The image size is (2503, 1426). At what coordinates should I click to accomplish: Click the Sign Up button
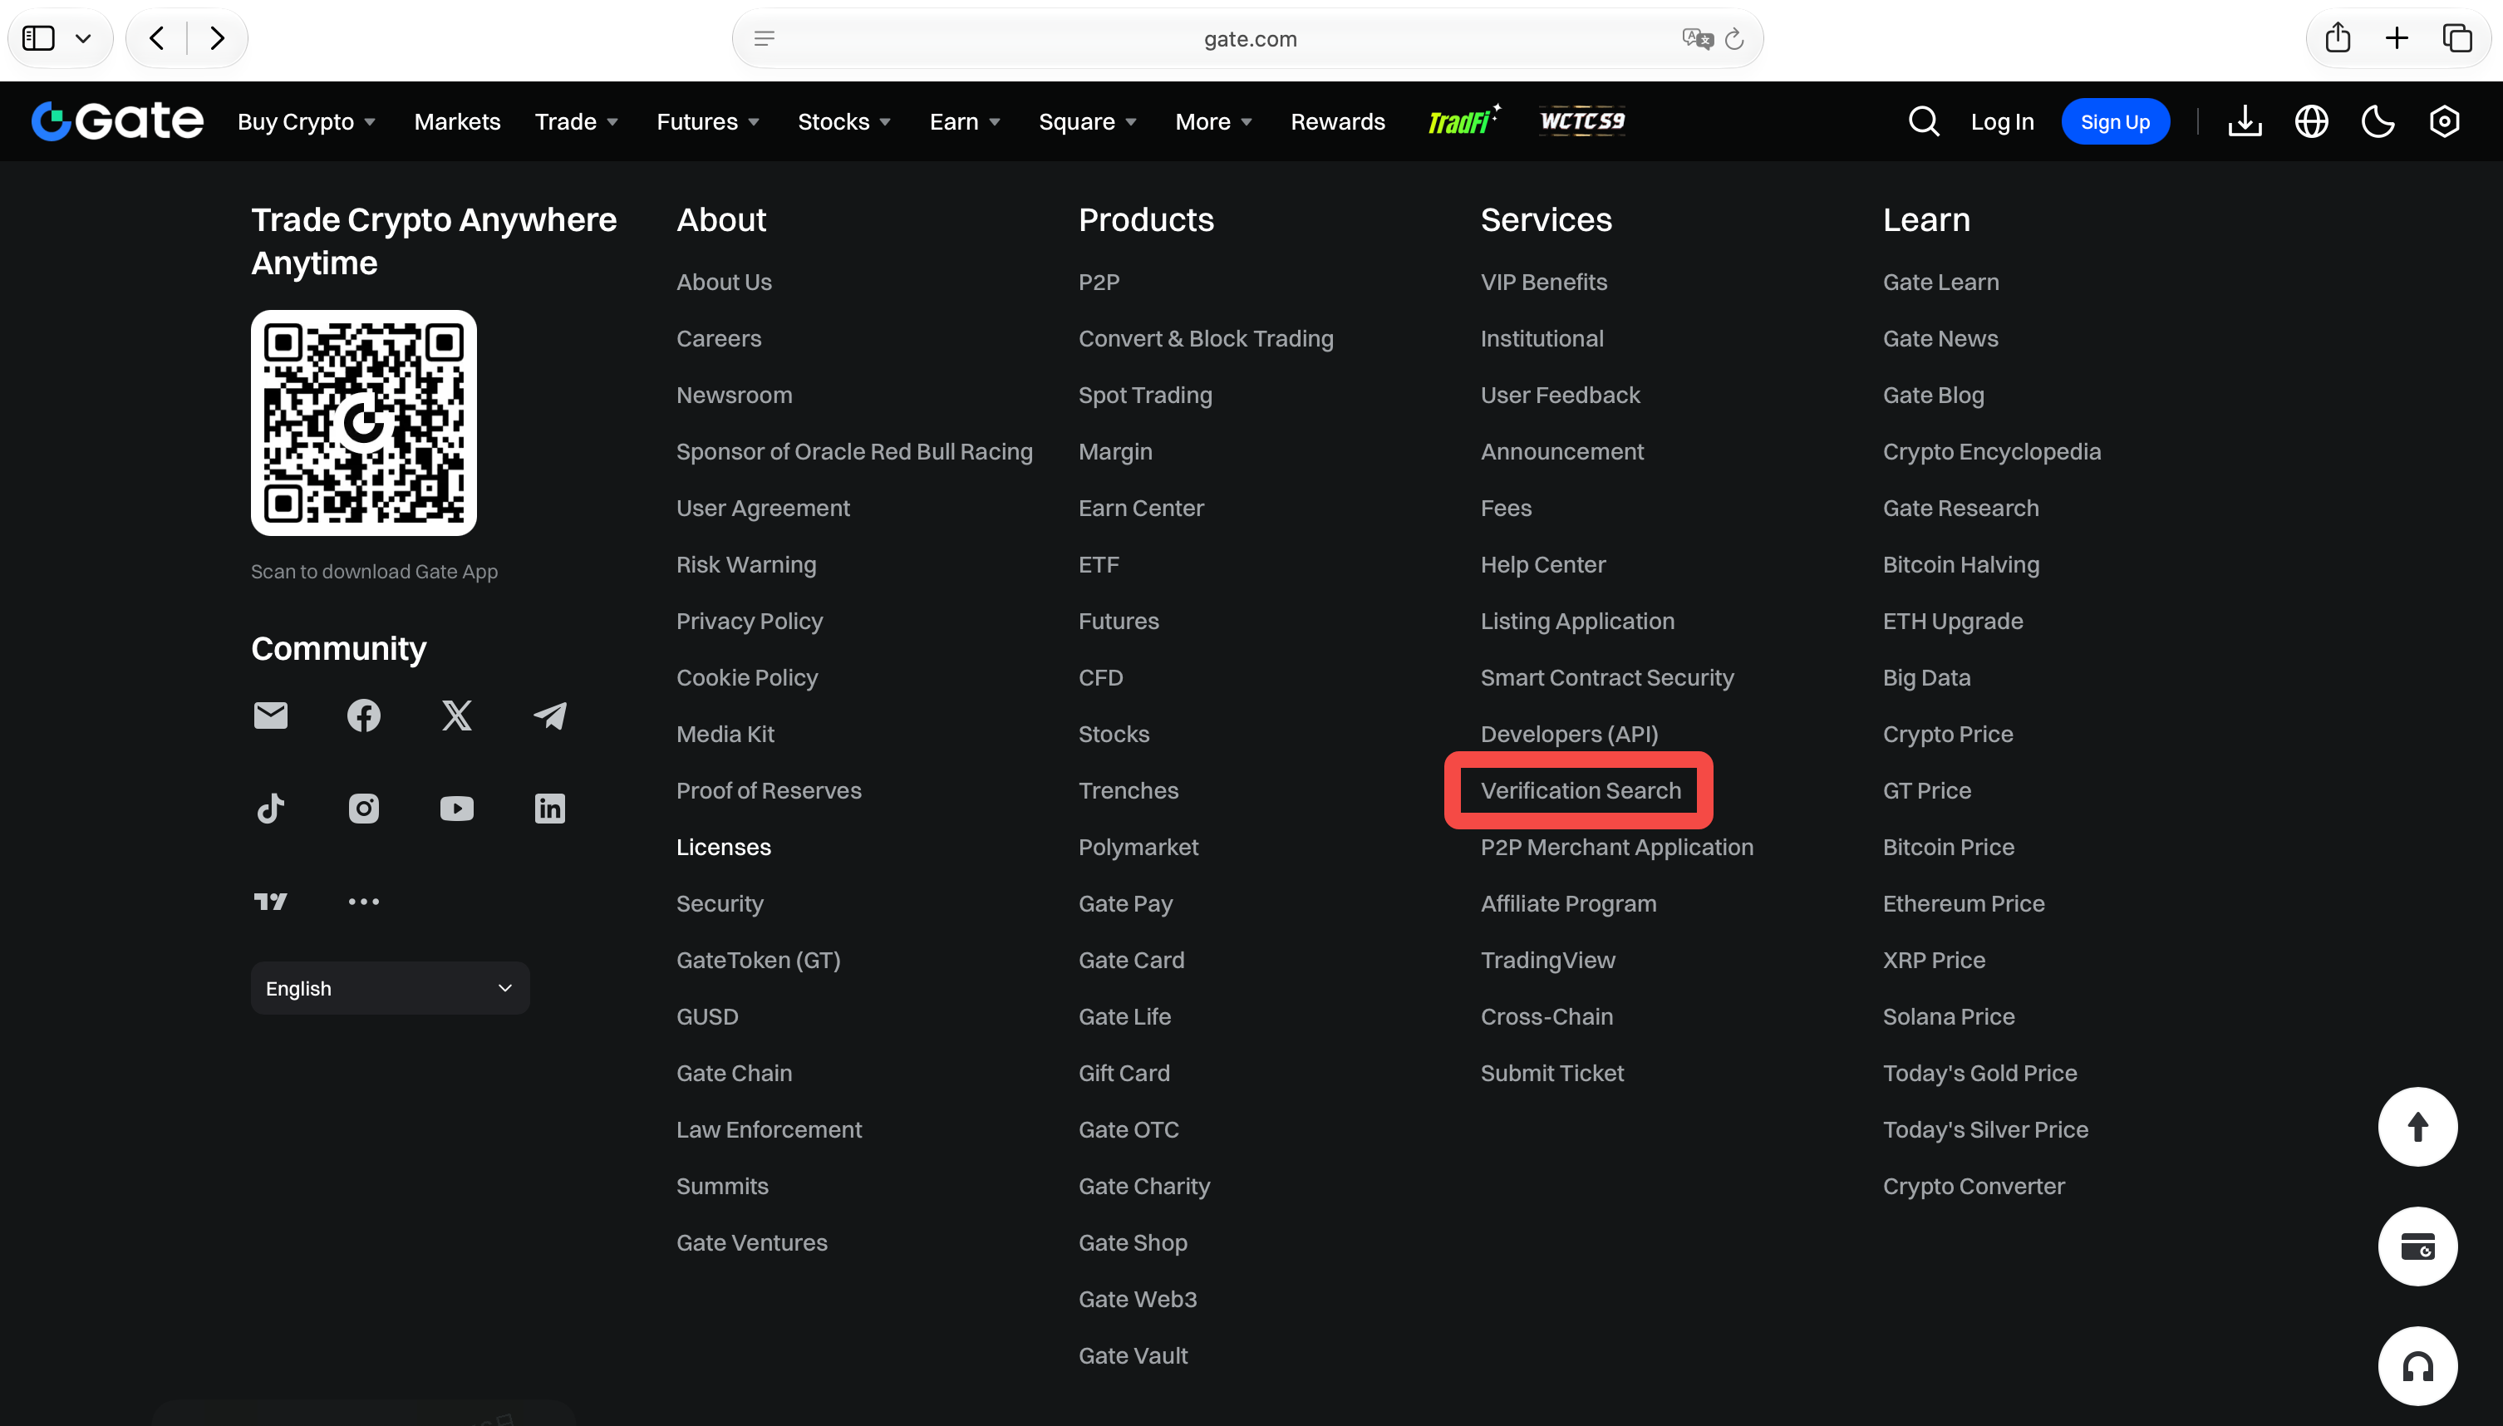pos(2115,121)
